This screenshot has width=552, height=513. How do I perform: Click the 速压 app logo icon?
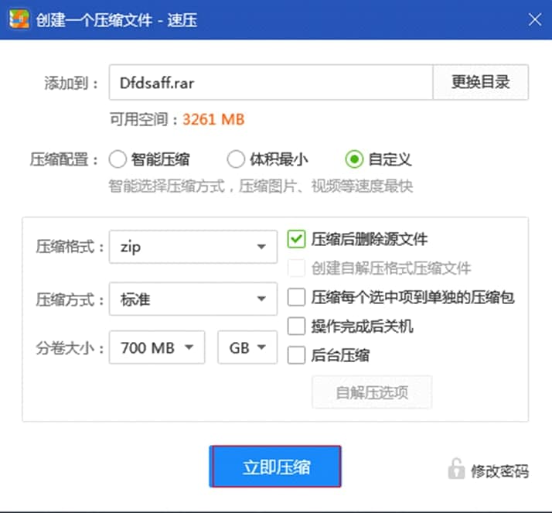19,19
